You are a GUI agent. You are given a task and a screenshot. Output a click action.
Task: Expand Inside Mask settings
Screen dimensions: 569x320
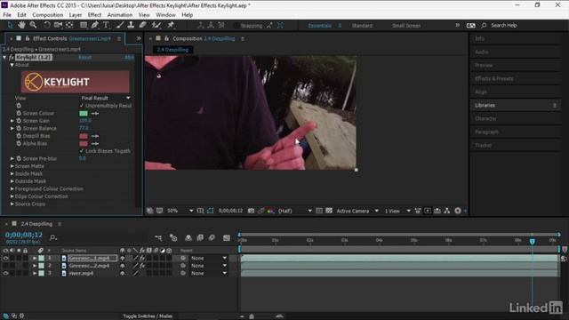click(x=12, y=174)
